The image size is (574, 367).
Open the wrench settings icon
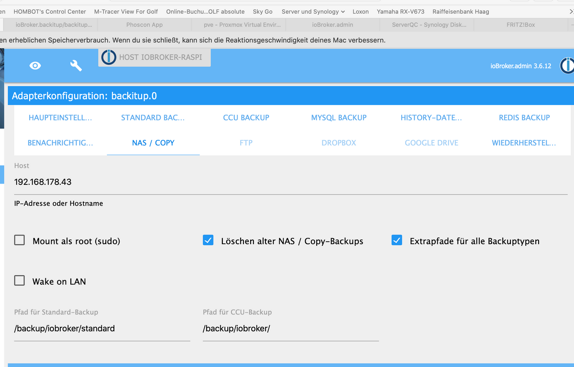[x=76, y=65]
